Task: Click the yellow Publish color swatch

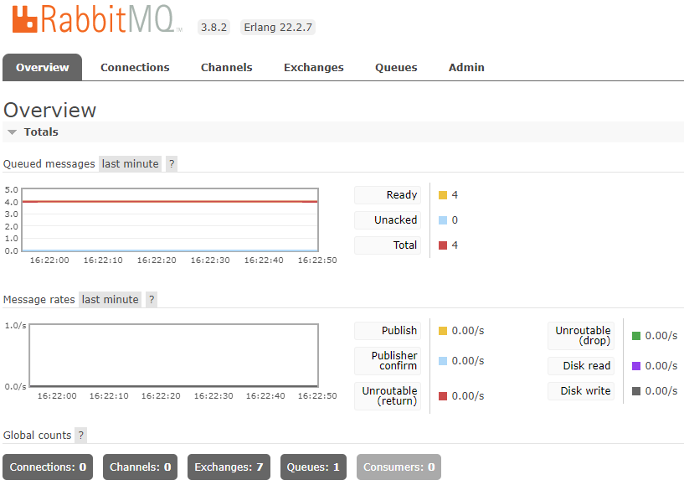Action: pyautogui.click(x=443, y=331)
